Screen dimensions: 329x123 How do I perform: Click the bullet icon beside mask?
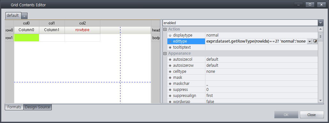(170, 78)
